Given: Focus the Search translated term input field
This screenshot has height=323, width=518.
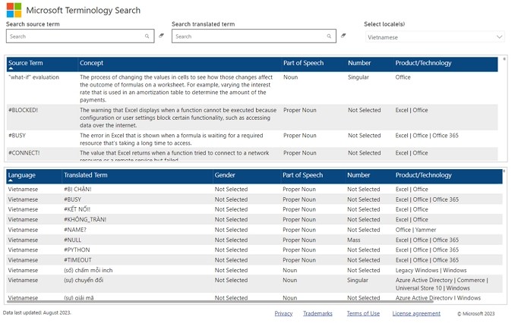Looking at the screenshot, I should click(254, 36).
